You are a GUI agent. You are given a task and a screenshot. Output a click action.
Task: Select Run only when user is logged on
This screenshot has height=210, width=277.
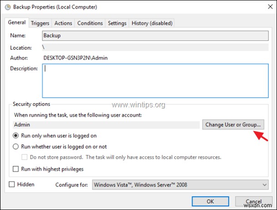(x=16, y=135)
